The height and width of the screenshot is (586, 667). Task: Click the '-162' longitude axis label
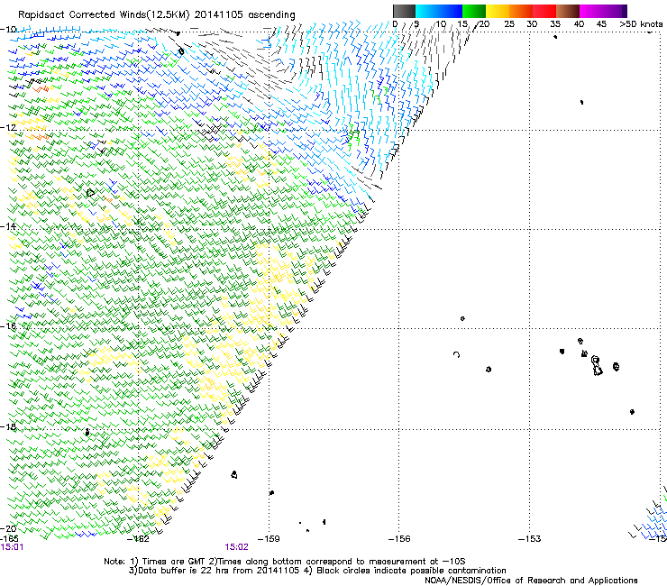coord(138,539)
